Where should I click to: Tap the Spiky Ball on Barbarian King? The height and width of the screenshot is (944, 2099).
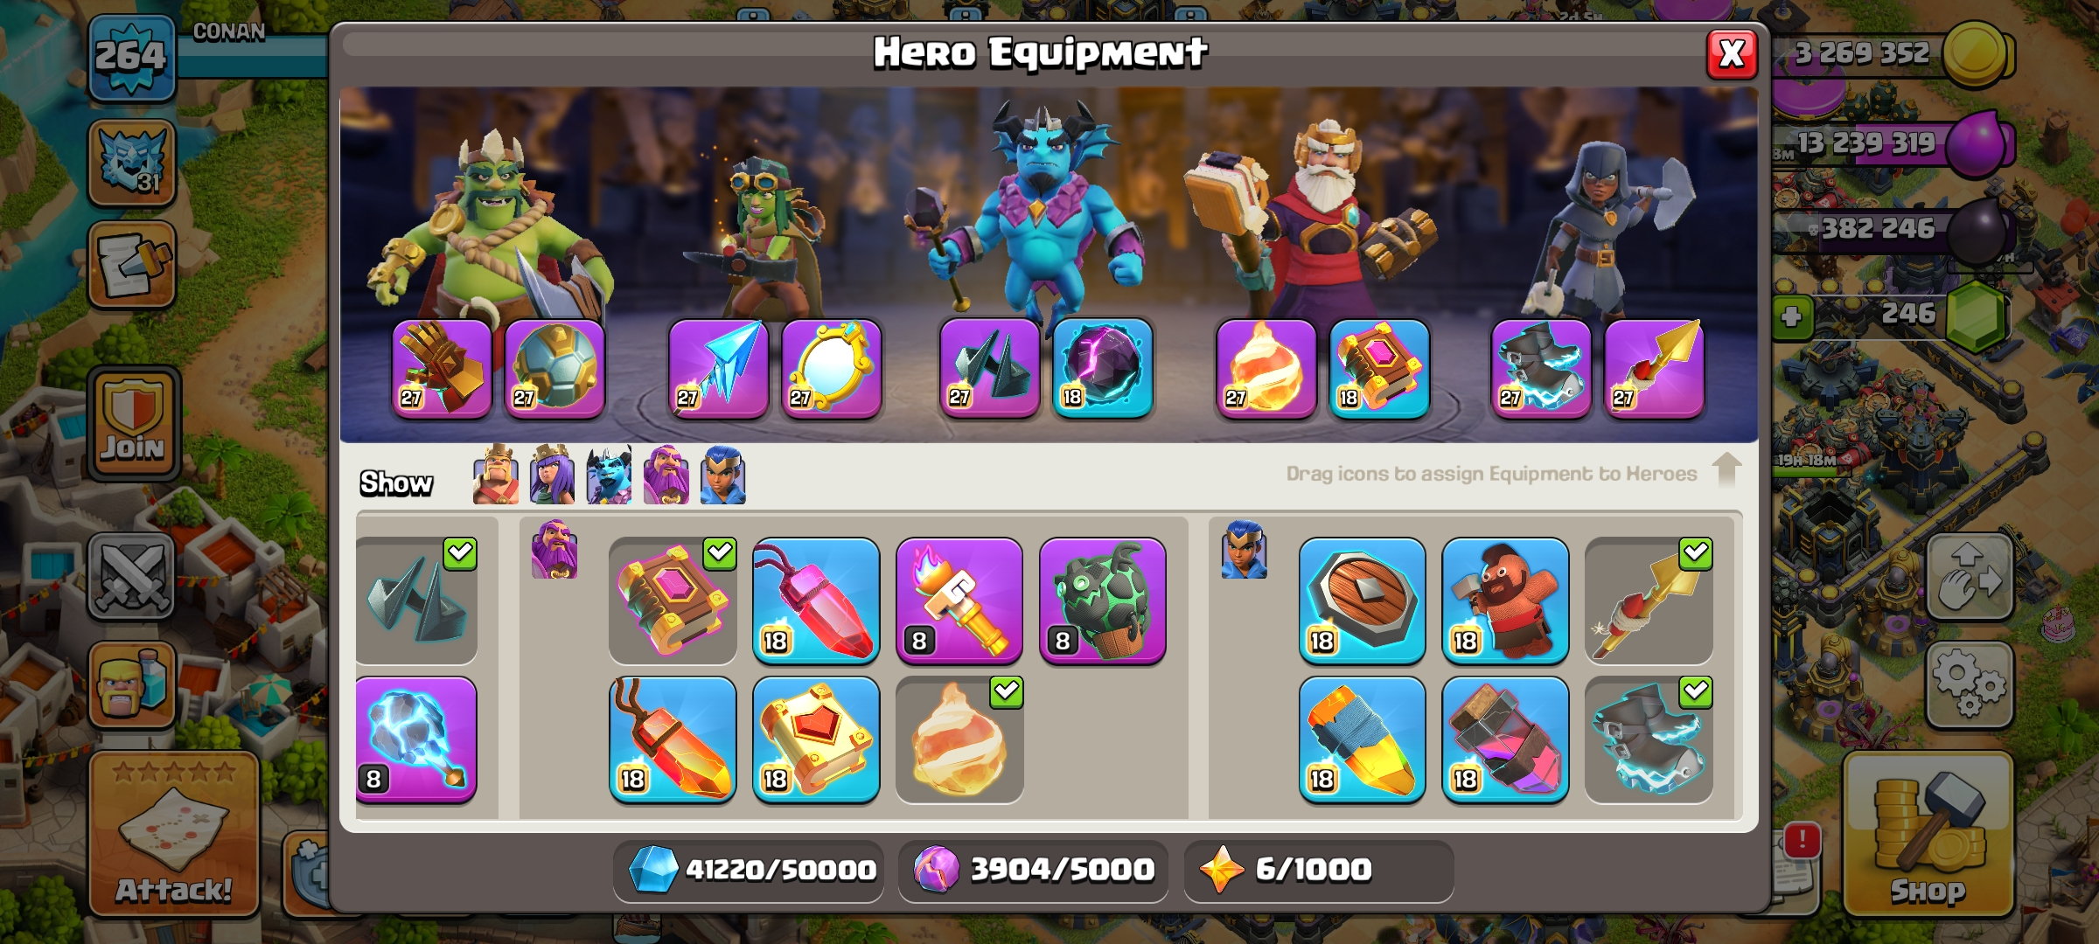tap(554, 368)
